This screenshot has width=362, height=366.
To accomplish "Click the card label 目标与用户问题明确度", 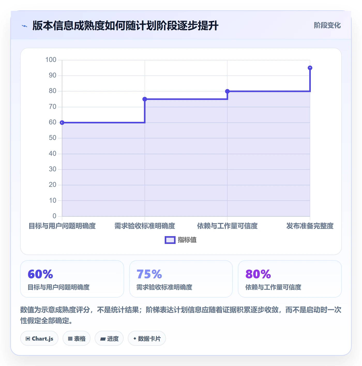I will pyautogui.click(x=59, y=287).
